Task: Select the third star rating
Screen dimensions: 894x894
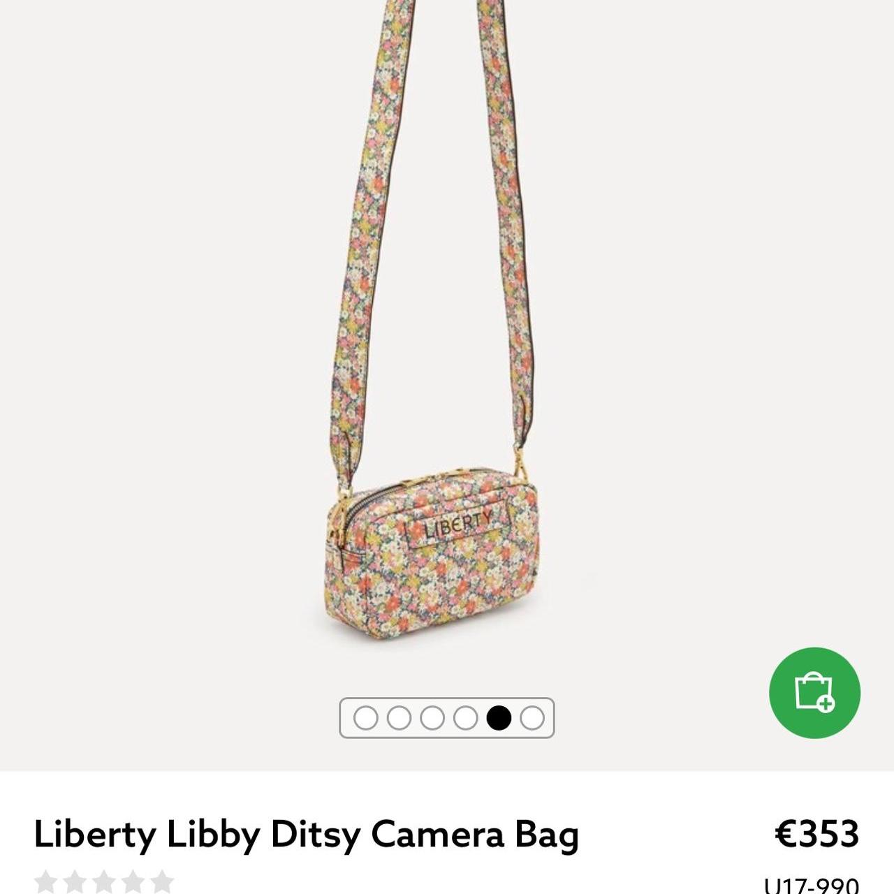Action: [x=103, y=881]
